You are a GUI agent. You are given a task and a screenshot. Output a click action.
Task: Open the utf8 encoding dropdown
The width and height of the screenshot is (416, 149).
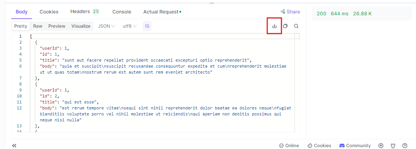point(130,26)
